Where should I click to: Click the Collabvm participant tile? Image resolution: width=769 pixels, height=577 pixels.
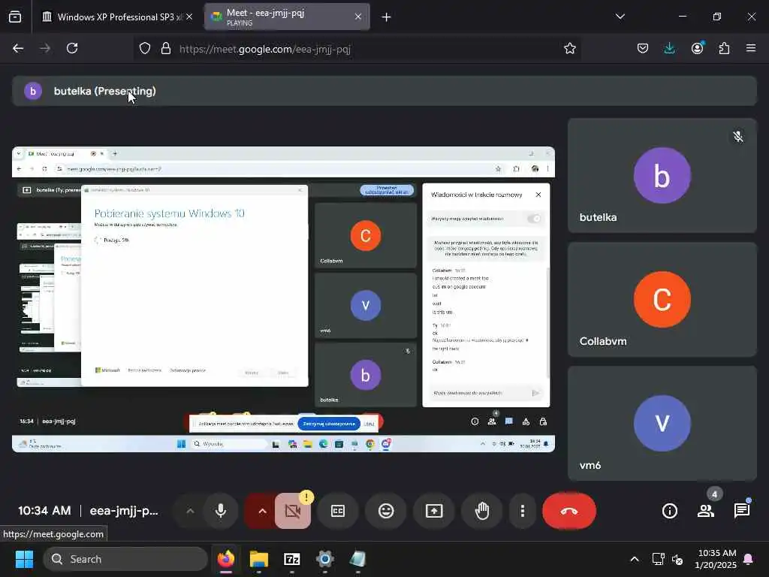[x=662, y=299]
